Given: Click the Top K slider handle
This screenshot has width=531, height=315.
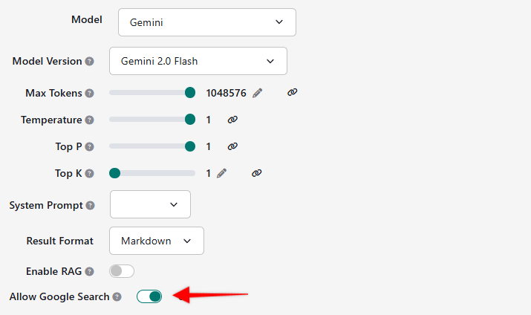Looking at the screenshot, I should tap(114, 173).
